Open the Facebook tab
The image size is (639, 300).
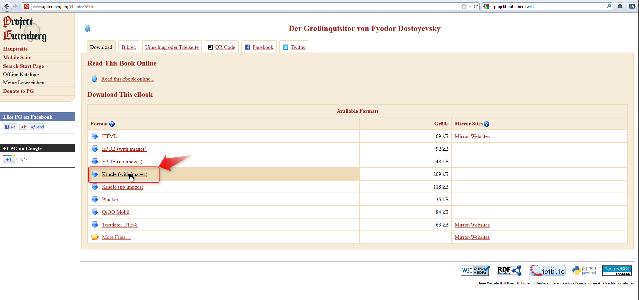[259, 47]
